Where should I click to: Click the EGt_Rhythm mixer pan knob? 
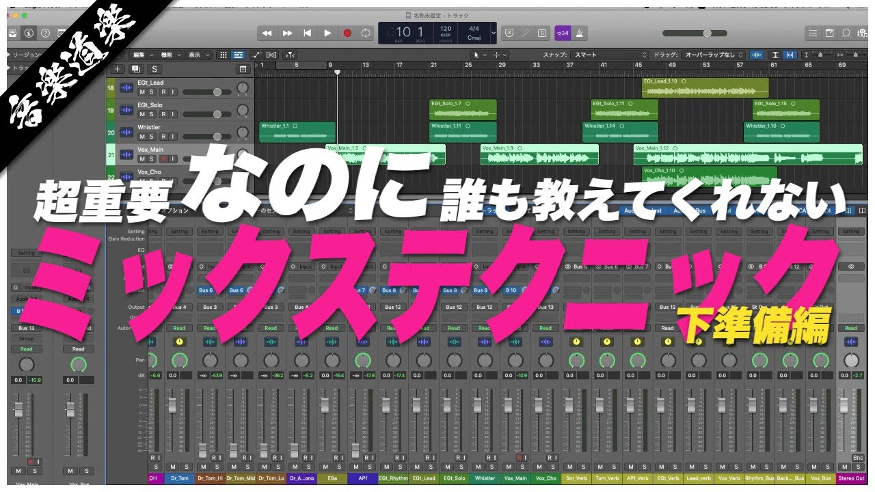coord(392,360)
